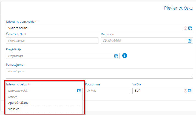Clear the Skaidrā naudā payment type value
Screen dimensions: 196x115
[185, 28]
